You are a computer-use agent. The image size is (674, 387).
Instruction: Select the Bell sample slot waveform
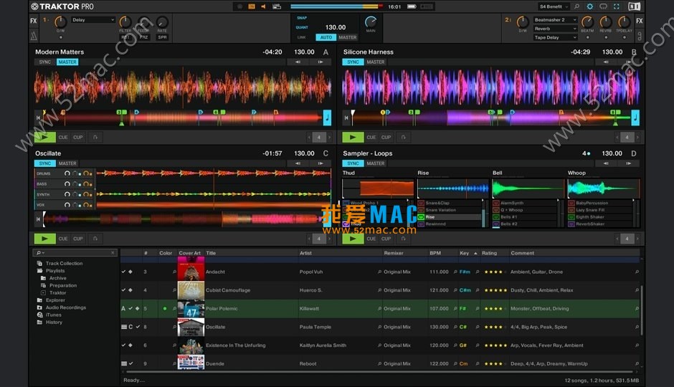click(x=528, y=188)
